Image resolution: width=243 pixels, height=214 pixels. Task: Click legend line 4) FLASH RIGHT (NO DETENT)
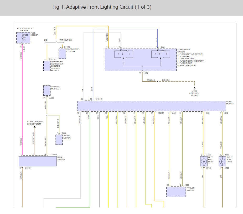(191, 61)
